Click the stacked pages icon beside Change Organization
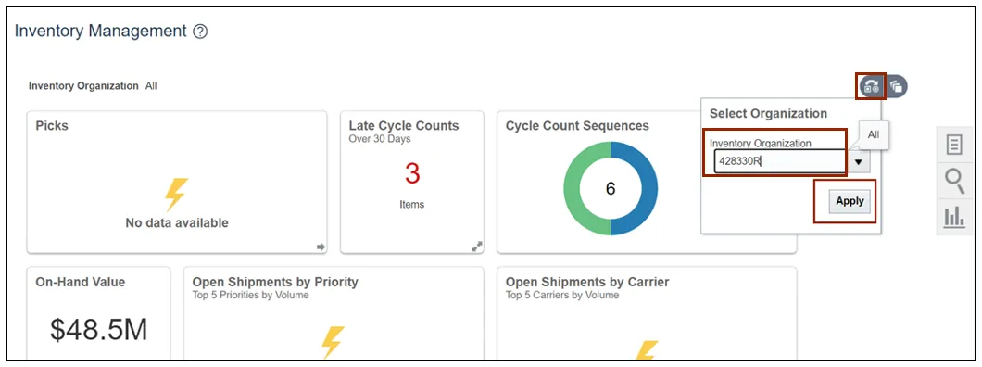982x367 pixels. point(896,86)
